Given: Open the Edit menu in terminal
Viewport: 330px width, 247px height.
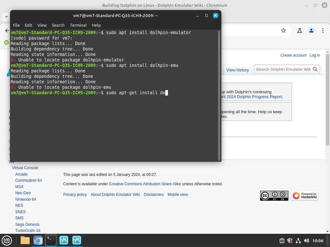Looking at the screenshot, I should coord(28,25).
